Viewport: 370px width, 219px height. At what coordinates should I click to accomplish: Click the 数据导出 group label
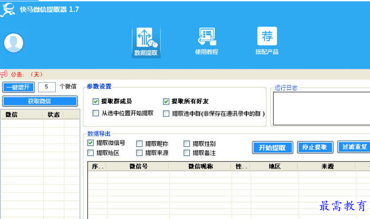point(99,134)
